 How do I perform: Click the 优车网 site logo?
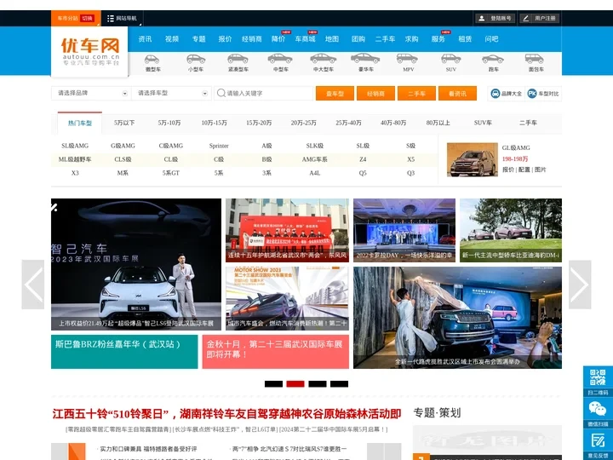[89, 52]
